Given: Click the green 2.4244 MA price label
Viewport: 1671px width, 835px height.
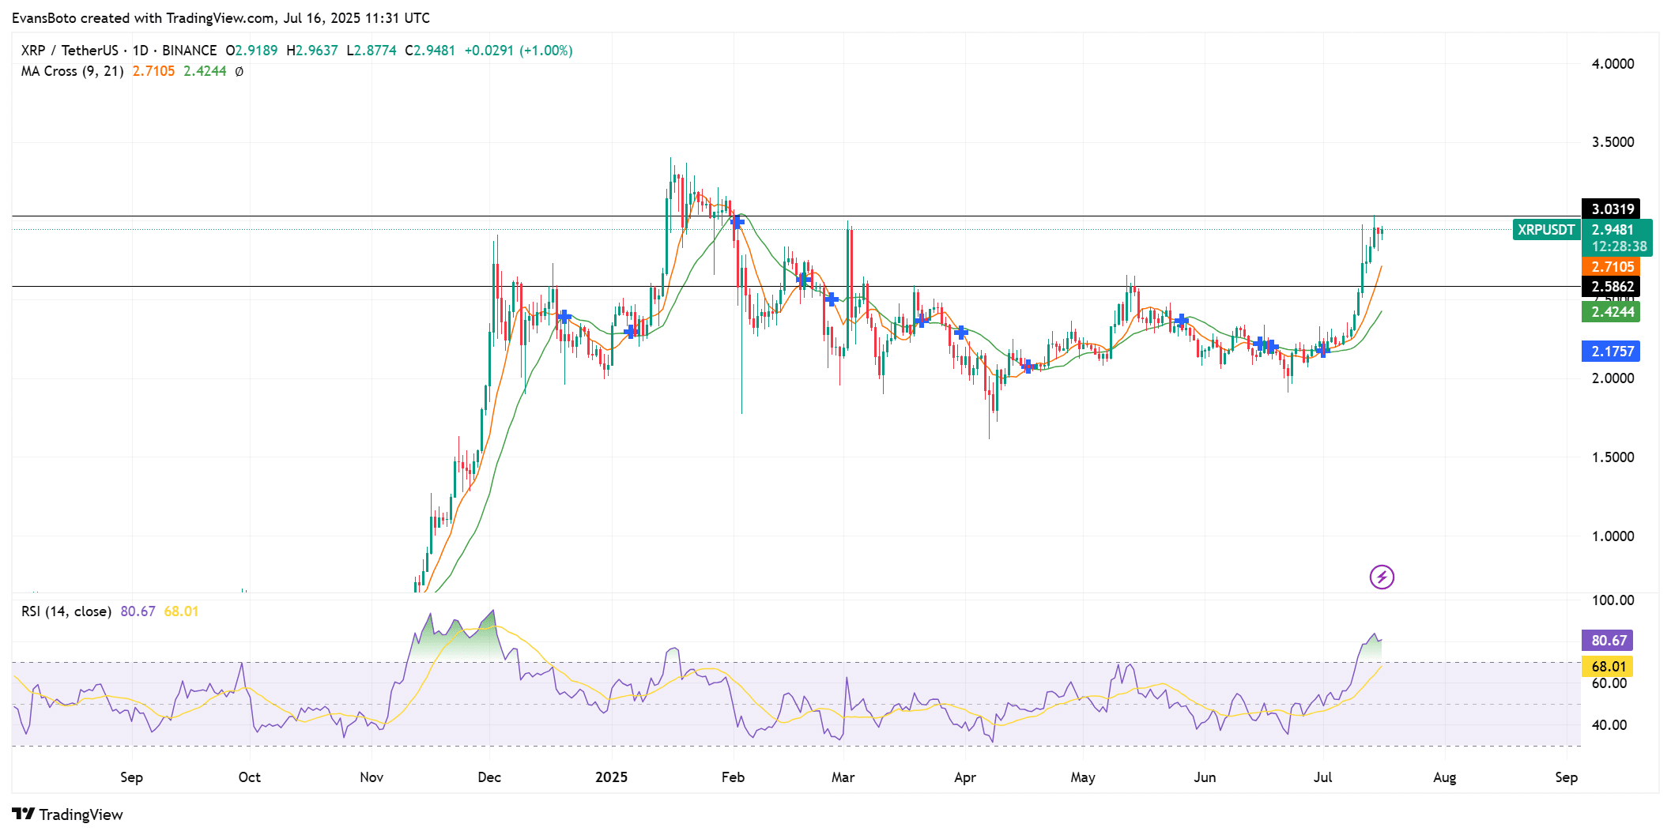Looking at the screenshot, I should [x=1611, y=312].
